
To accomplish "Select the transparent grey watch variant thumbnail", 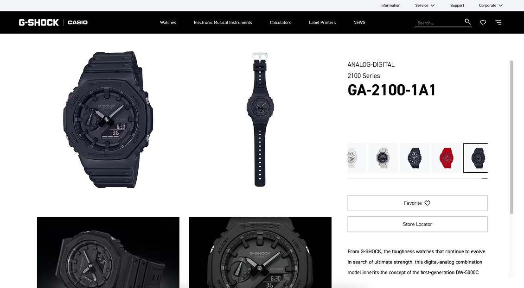I will coord(383,158).
